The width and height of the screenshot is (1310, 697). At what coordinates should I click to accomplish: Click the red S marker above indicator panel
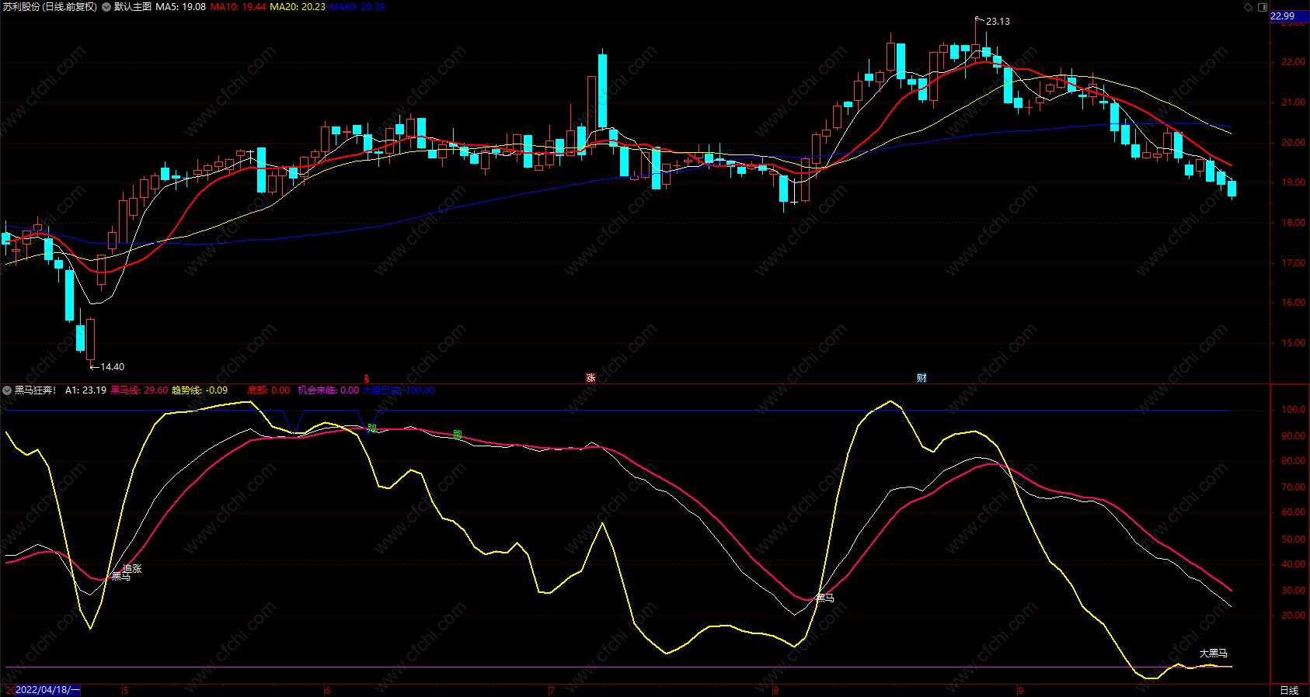tap(367, 379)
